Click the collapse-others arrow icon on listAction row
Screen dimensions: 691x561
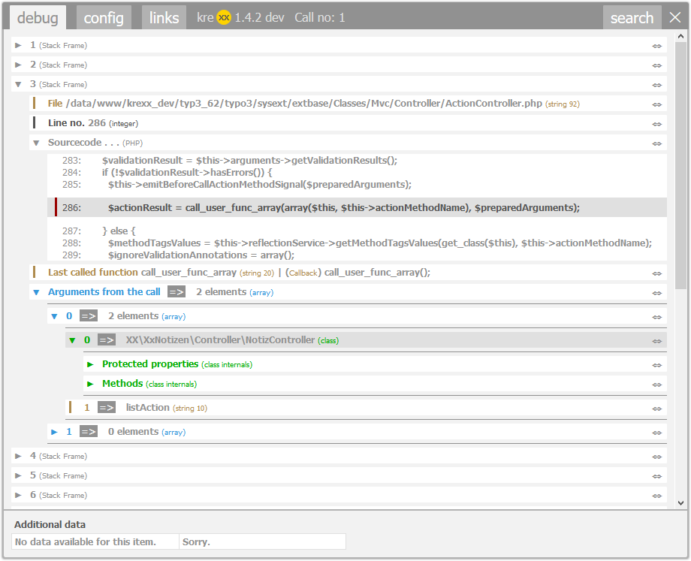(x=657, y=409)
